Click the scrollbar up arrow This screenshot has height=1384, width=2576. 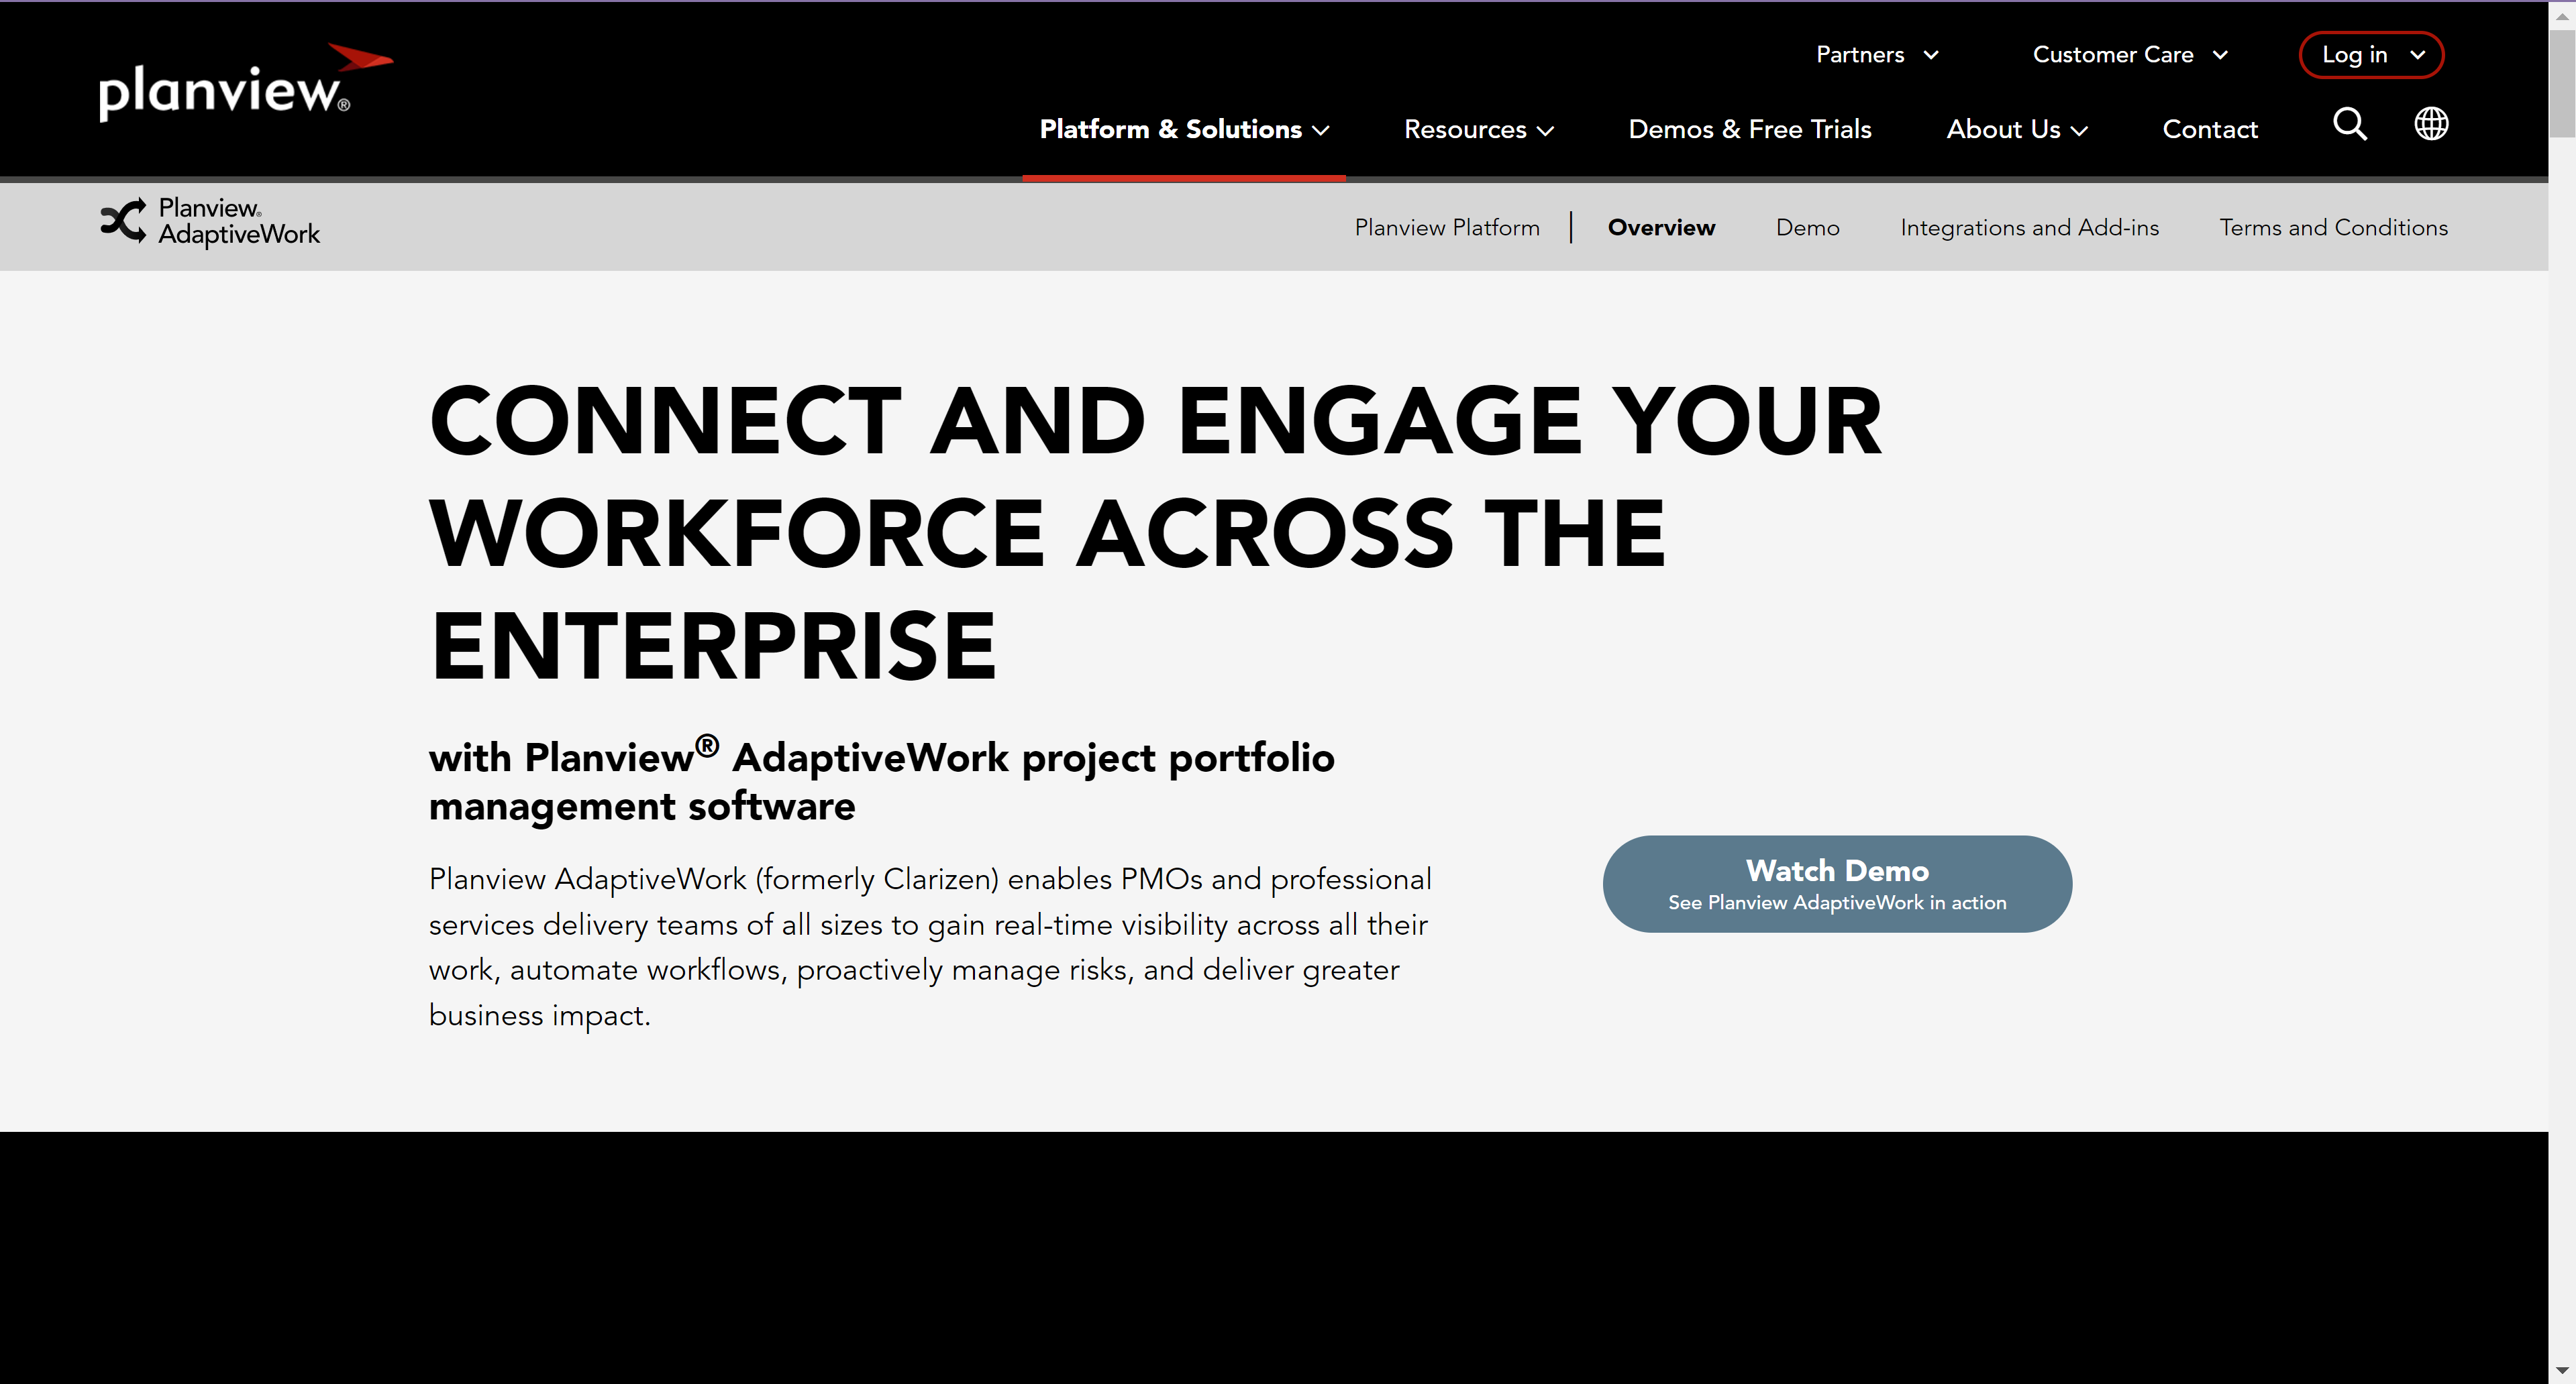(2561, 16)
